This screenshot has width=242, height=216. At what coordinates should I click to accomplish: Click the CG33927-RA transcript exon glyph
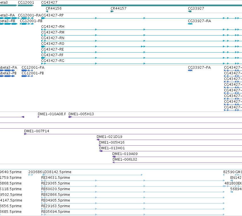[190, 24]
